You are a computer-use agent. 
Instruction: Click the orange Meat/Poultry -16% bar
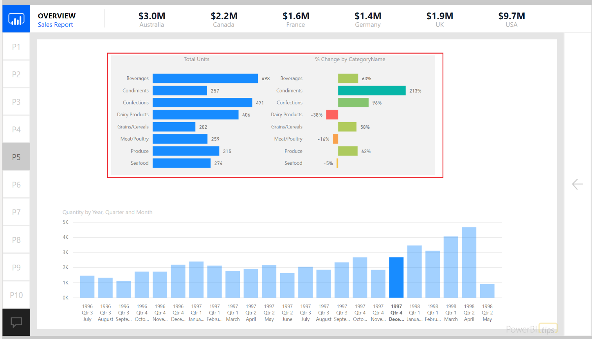click(335, 139)
